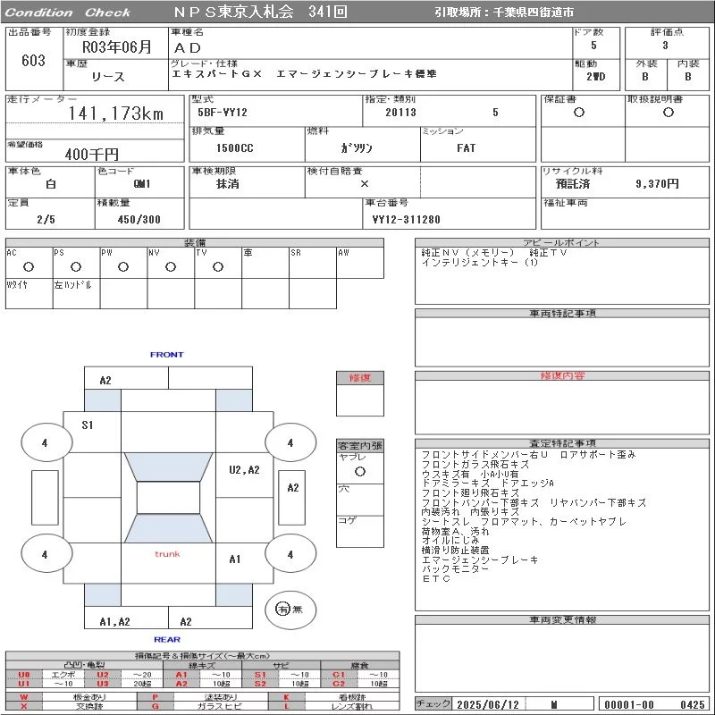Click the circle mark under ヤブレ
Screen dimensions: 715x715
click(x=360, y=472)
